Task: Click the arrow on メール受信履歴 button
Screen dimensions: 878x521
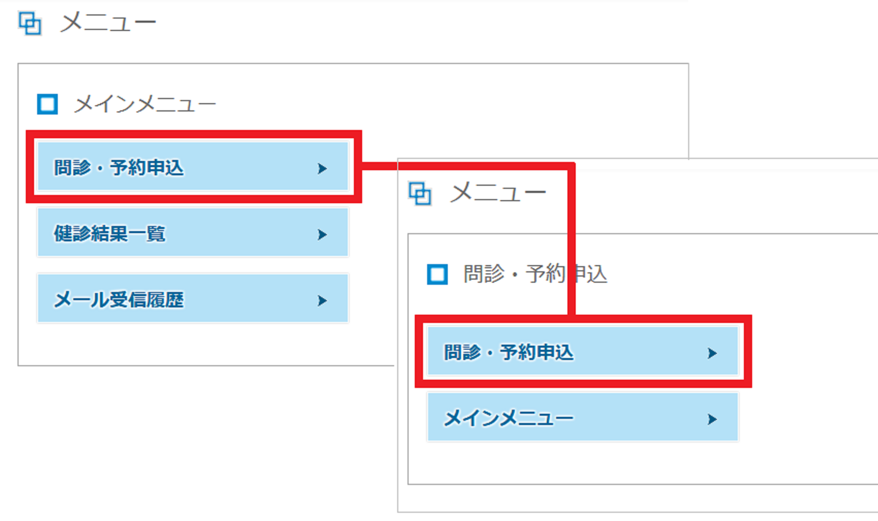Action: (322, 301)
